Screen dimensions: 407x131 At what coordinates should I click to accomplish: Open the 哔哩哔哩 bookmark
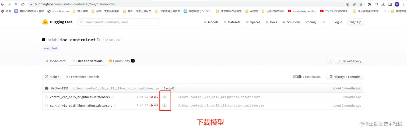coord(198,11)
